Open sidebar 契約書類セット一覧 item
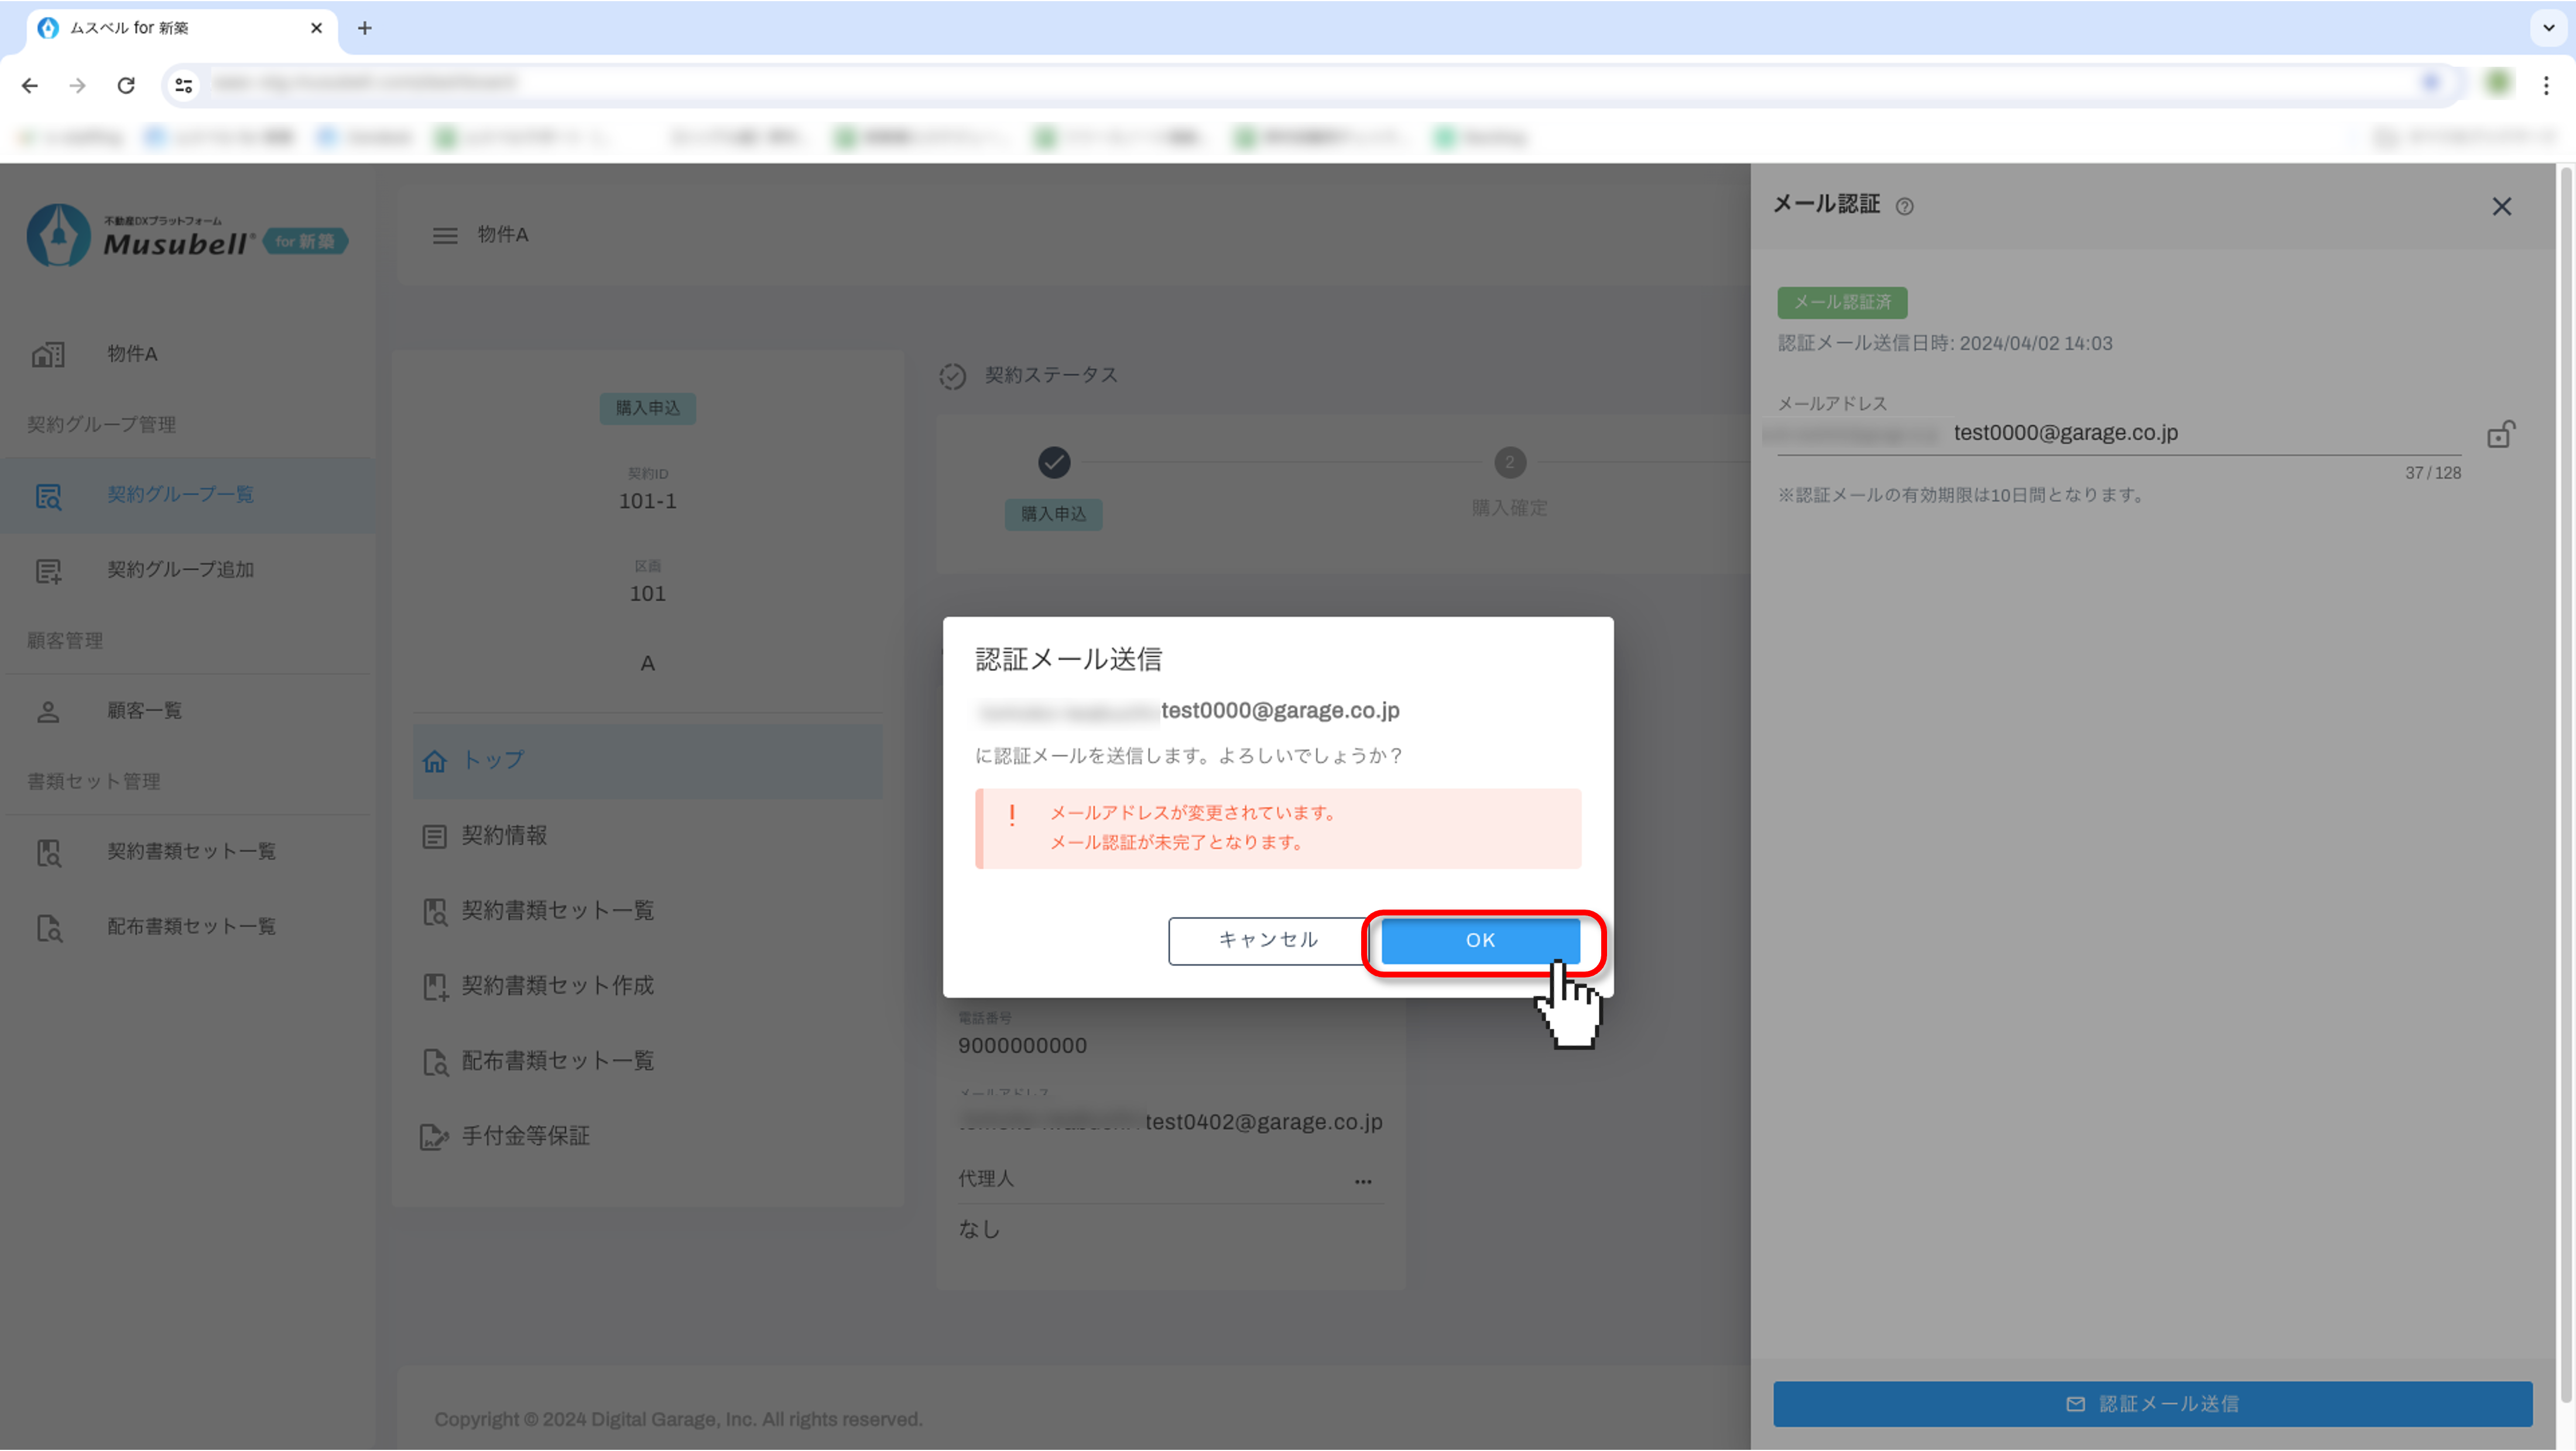The width and height of the screenshot is (2576, 1451). (x=191, y=851)
